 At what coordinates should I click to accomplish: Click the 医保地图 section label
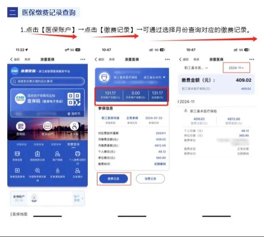pyautogui.click(x=19, y=214)
